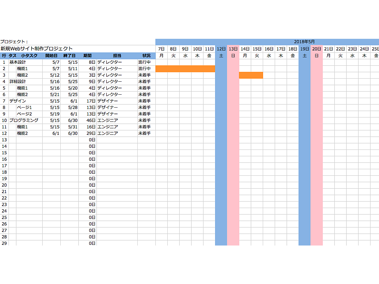
Task: Click the "開始日" column header
Action: [51, 56]
